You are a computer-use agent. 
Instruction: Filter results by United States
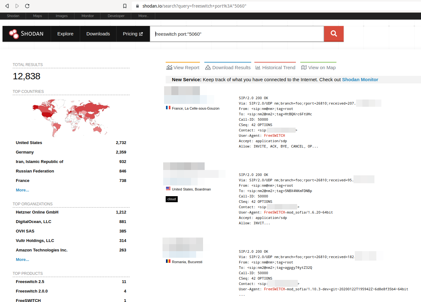[29, 143]
